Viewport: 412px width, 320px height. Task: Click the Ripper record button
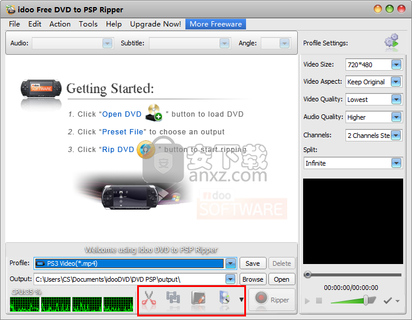point(272,300)
